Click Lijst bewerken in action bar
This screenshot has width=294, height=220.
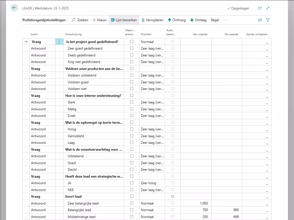(x=124, y=20)
